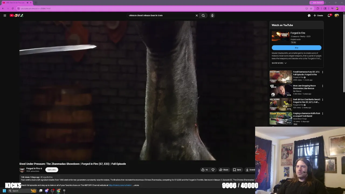Download the video
Screen dimensions: 345x194
[x=250, y=170]
